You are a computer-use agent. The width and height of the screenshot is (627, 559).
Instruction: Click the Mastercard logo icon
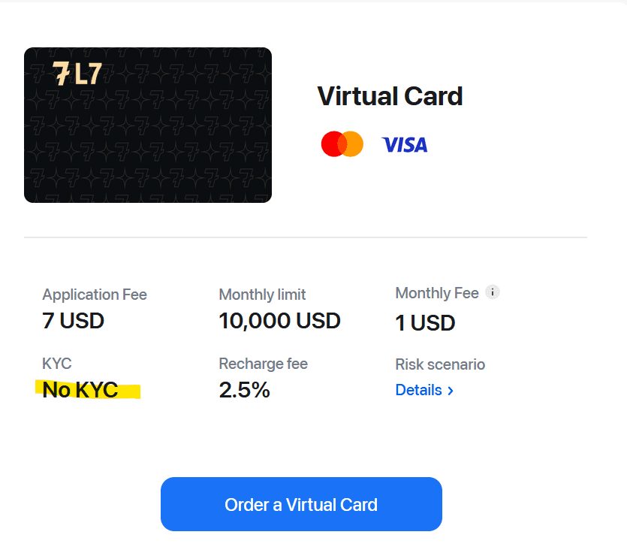tap(342, 144)
